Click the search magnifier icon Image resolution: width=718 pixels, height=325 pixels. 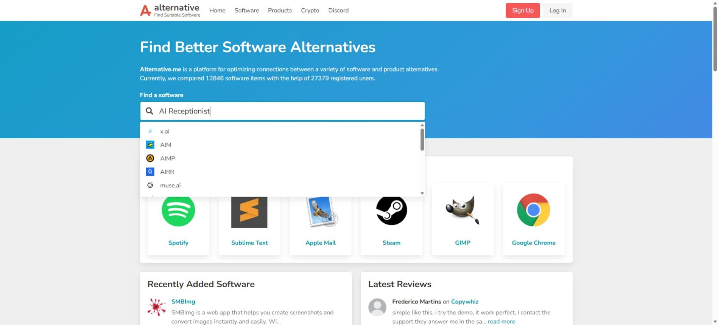(150, 111)
